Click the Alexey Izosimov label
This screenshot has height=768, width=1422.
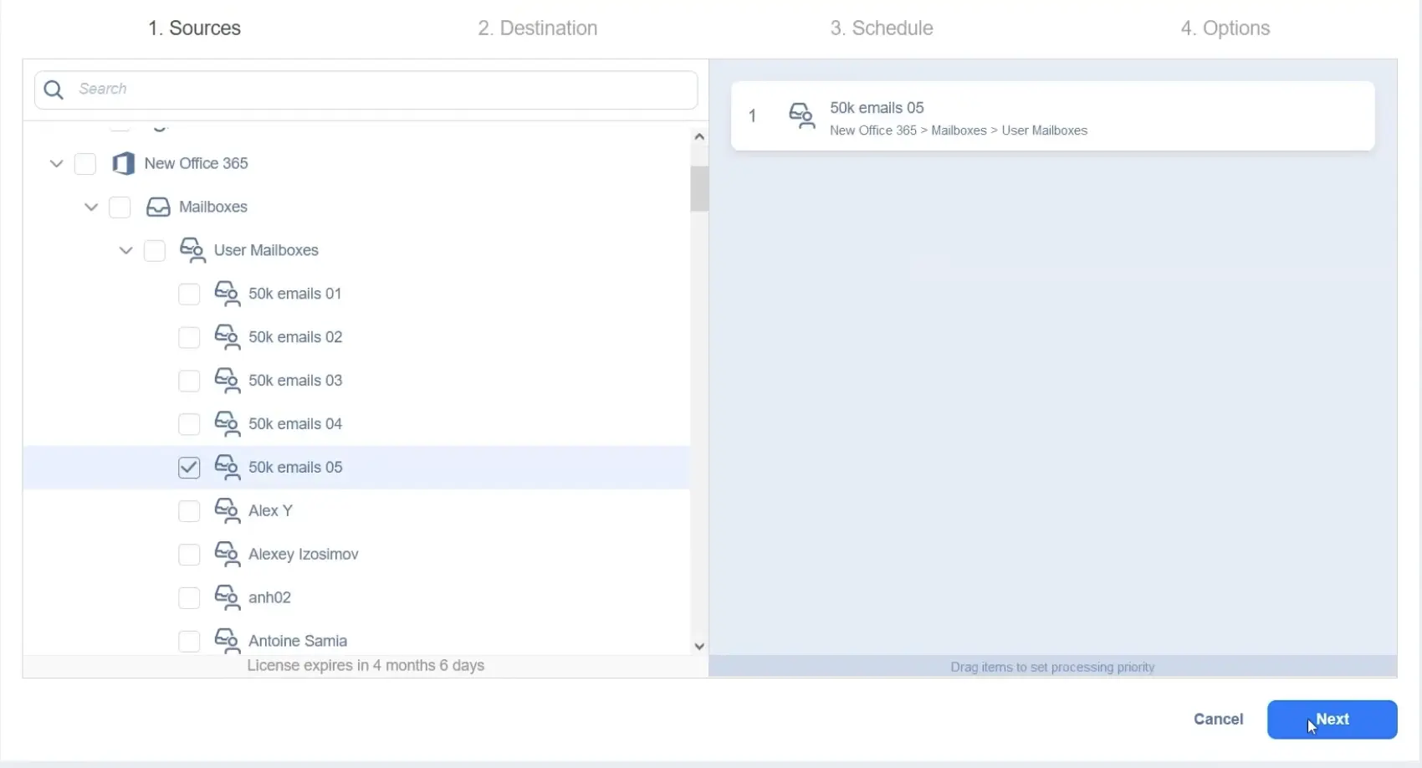[304, 555]
